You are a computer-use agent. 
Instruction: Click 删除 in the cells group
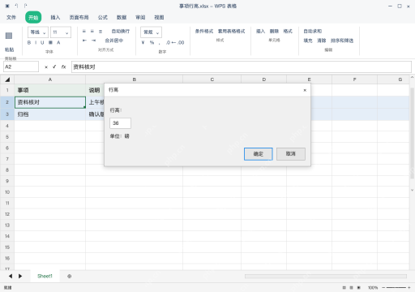tap(274, 32)
